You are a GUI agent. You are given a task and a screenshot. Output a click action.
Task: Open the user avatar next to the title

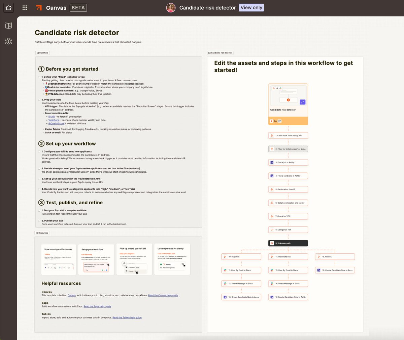tap(171, 8)
